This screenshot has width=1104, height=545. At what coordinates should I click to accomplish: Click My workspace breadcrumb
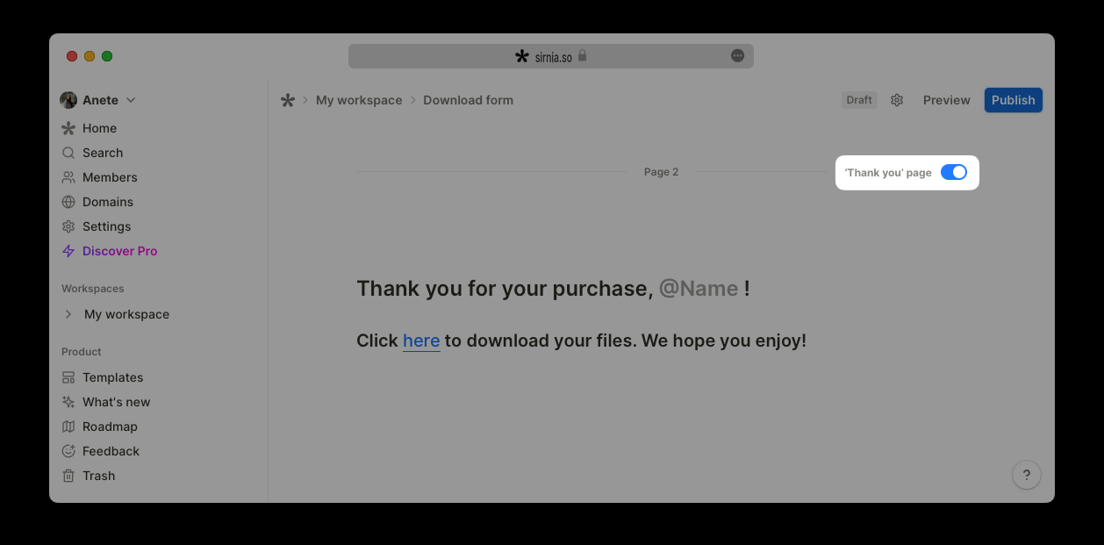click(359, 100)
